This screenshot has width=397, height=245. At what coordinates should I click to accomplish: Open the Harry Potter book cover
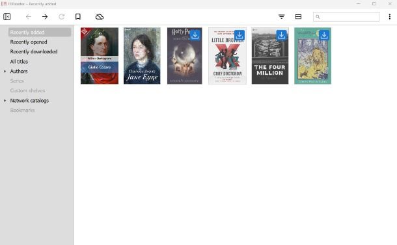(x=185, y=56)
